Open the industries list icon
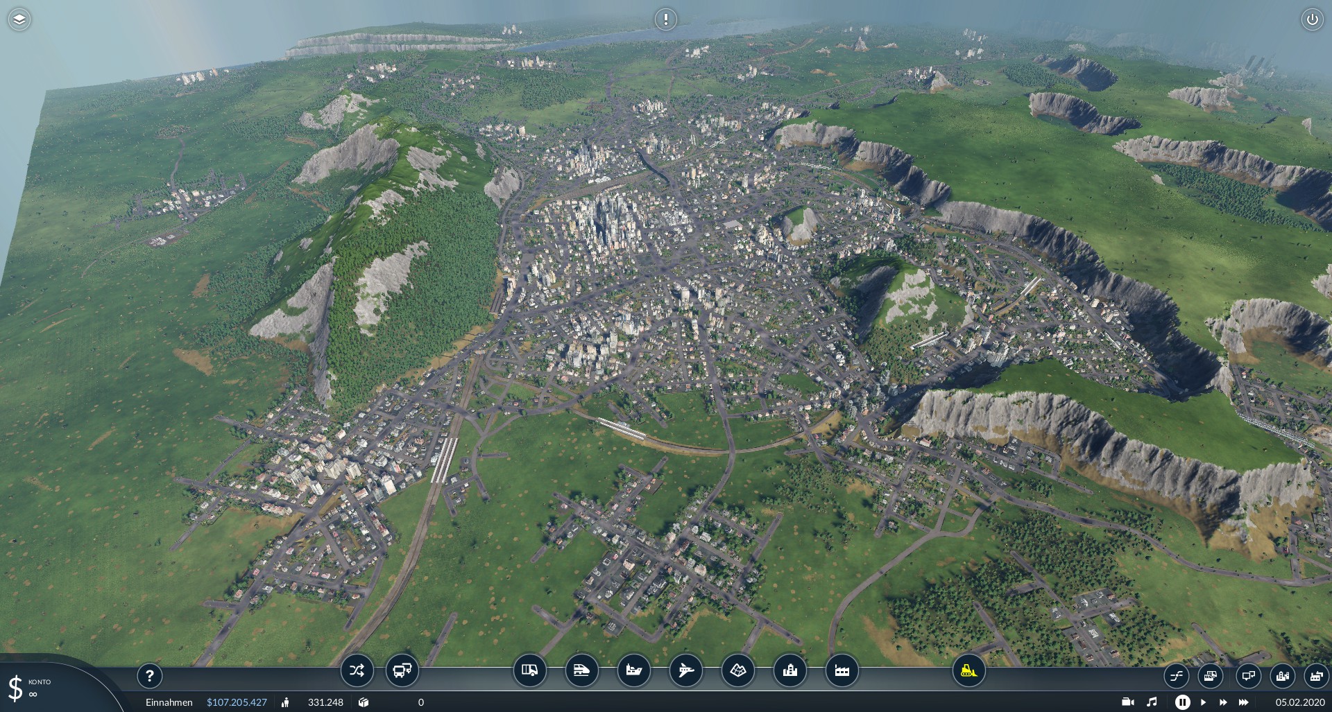 1315,675
